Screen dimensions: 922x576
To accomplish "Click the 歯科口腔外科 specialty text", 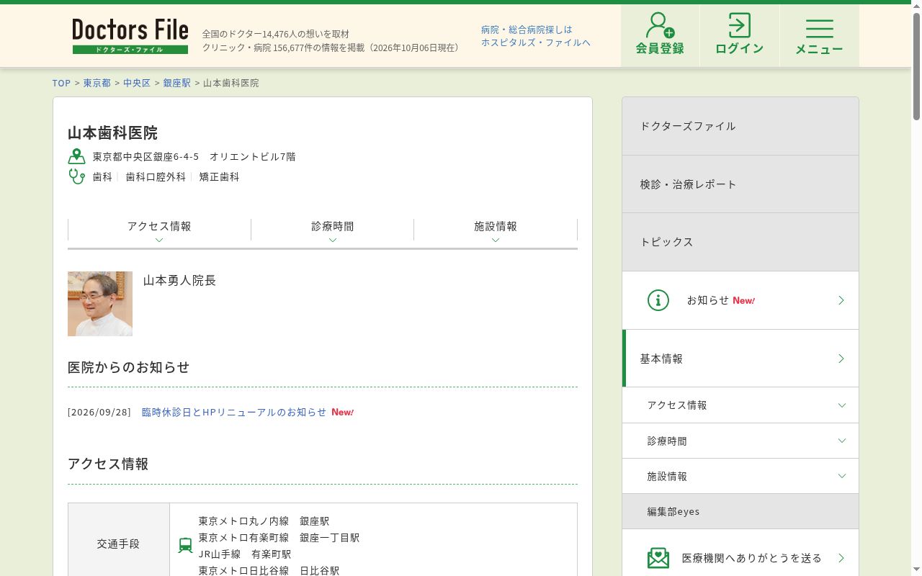I will coord(156,176).
